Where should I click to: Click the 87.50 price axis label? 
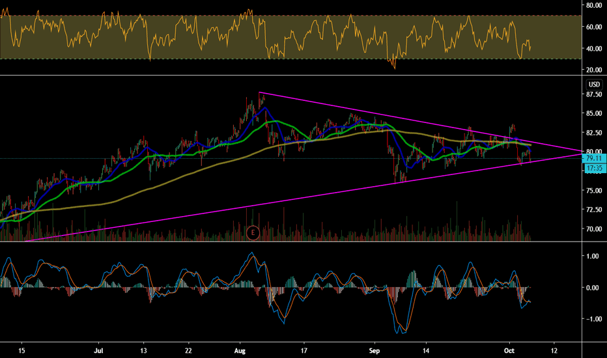(594, 94)
